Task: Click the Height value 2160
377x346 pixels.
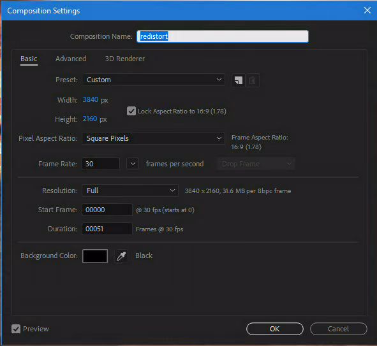Action: pos(90,119)
